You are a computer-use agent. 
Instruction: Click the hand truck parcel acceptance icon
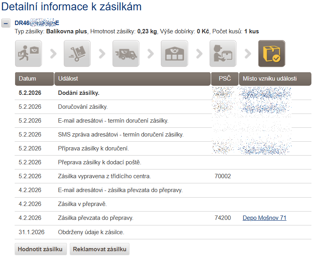tap(77, 54)
